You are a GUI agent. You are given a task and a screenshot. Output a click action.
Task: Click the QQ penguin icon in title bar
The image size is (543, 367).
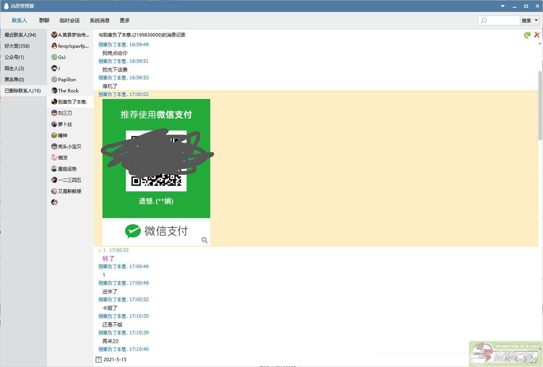[6, 6]
